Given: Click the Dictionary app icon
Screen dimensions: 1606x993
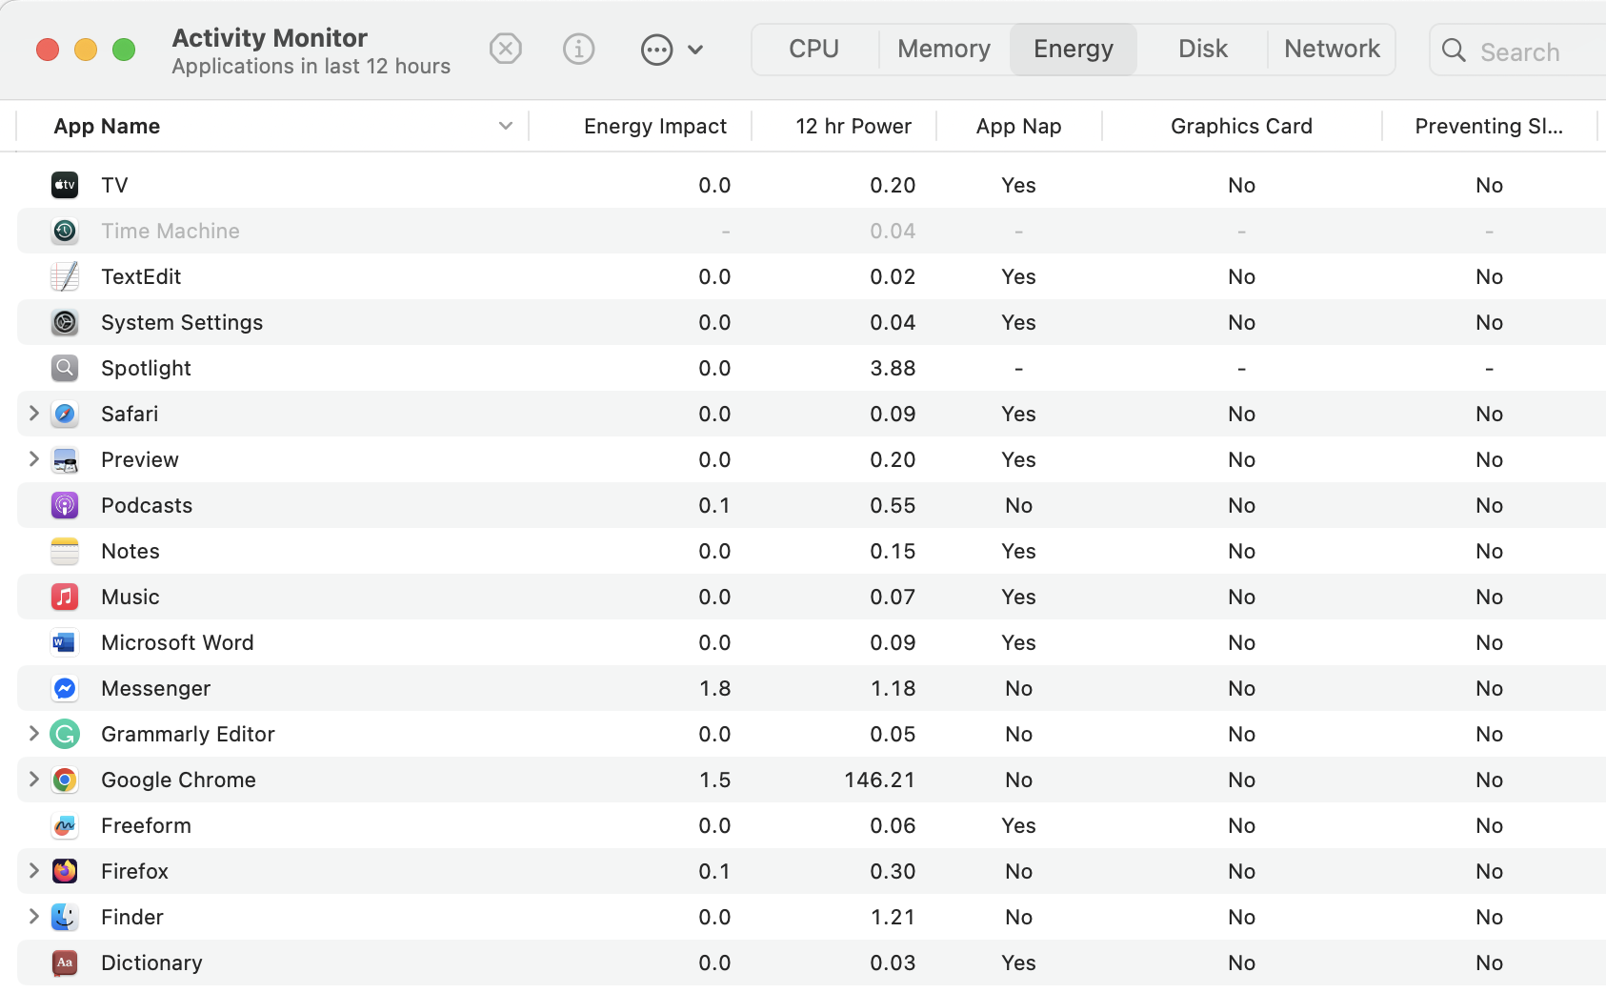Looking at the screenshot, I should pyautogui.click(x=65, y=963).
